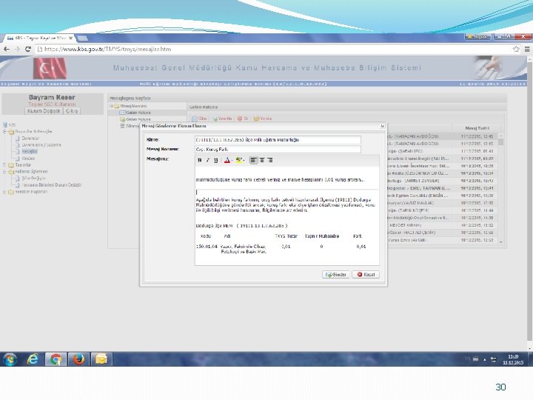Screen dimensions: 533x400
Task: Click the Kurum Değiştir button
Action: tap(44, 111)
